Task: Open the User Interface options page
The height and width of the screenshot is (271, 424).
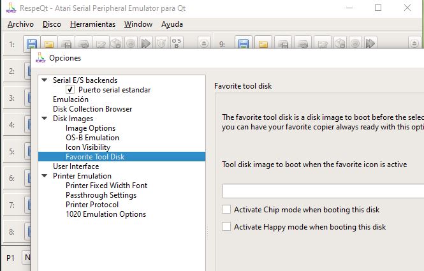Action: tap(75, 166)
